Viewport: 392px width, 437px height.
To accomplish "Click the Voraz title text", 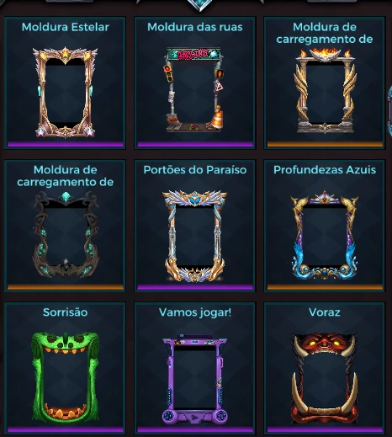I will click(x=325, y=312).
